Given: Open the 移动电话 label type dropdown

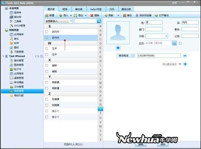Looking at the screenshot, I should (133, 56).
